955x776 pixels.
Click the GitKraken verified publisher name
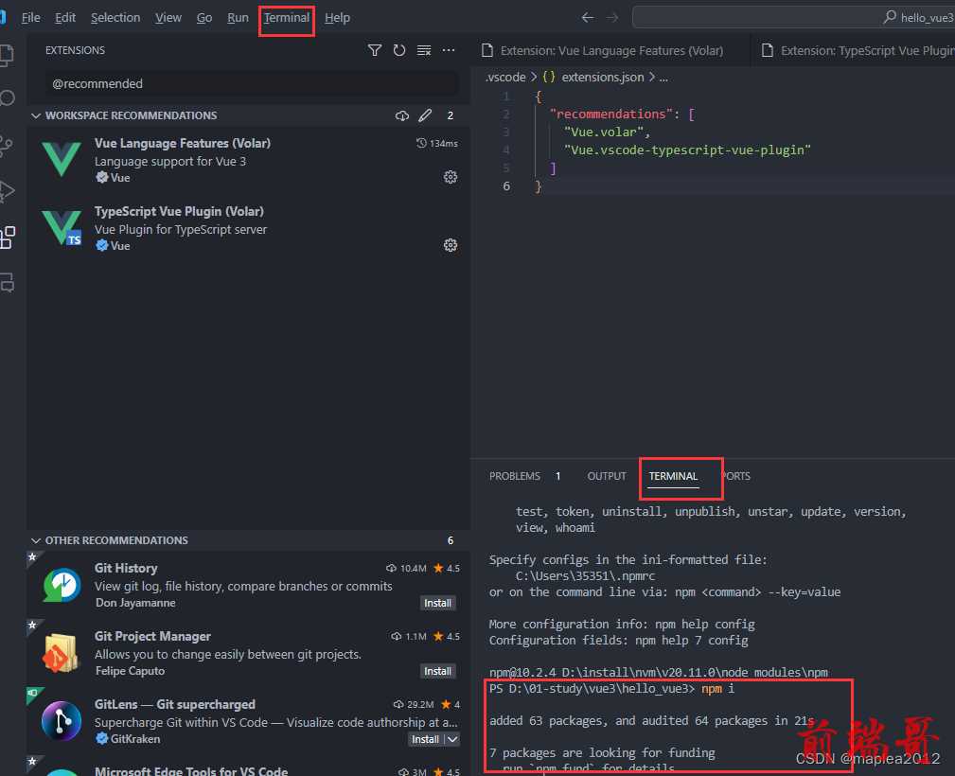point(135,739)
